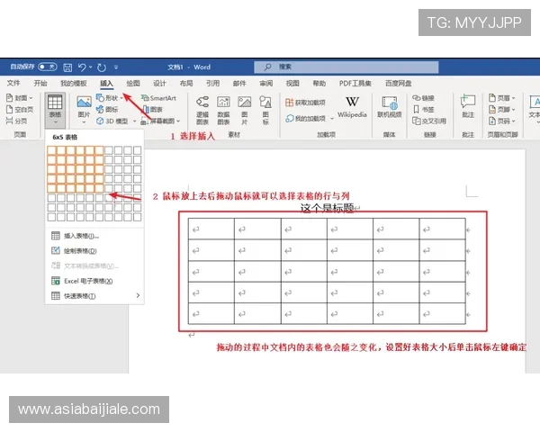540x432 pixels.
Task: Insert a 批注 (Comment)
Action: [x=468, y=106]
